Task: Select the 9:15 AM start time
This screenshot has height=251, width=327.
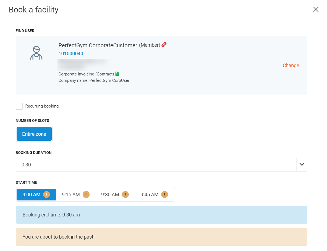Action: point(71,195)
